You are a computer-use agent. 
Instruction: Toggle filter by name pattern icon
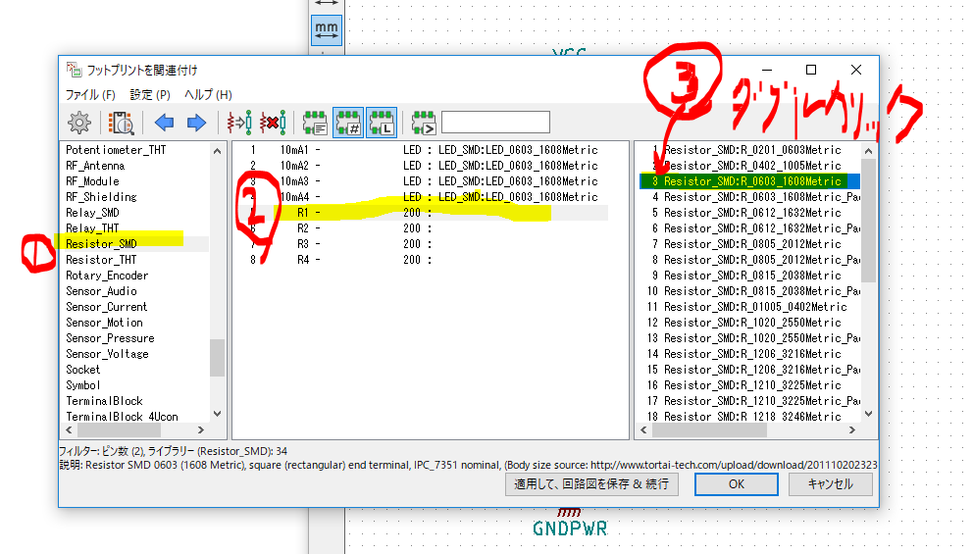(423, 123)
